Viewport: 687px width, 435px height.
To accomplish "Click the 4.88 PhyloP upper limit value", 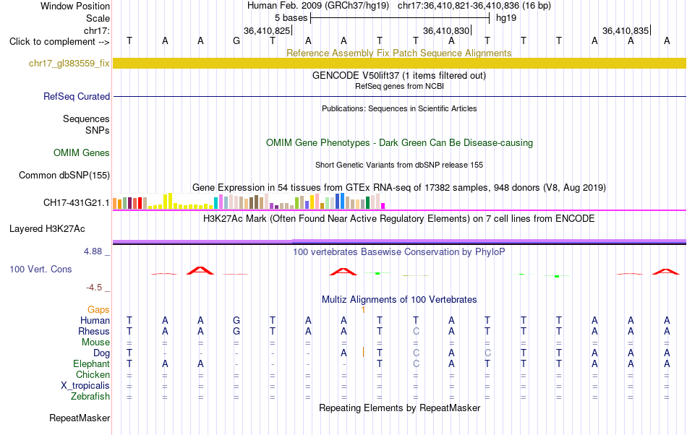I will pyautogui.click(x=93, y=251).
